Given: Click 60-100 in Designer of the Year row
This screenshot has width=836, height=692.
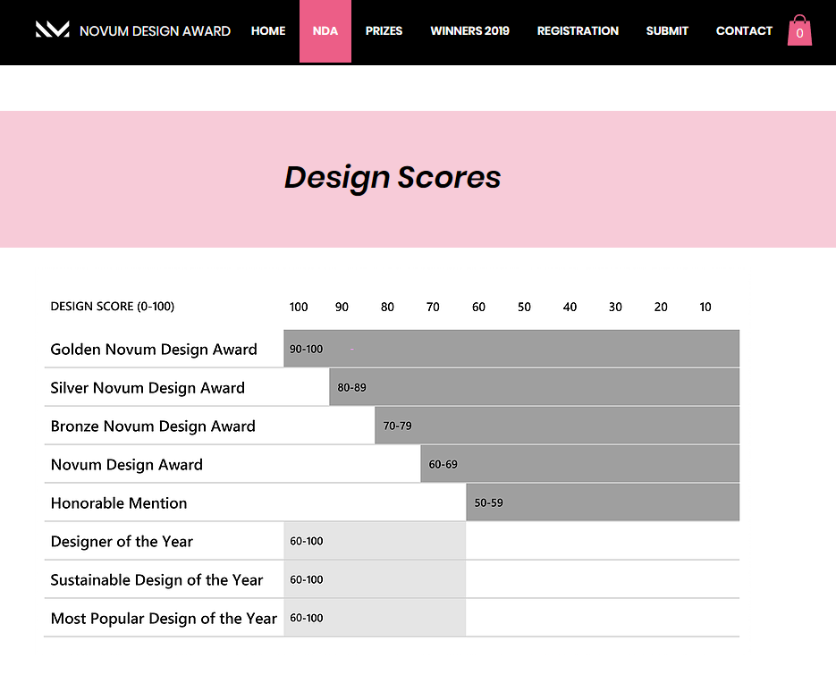Looking at the screenshot, I should [306, 541].
